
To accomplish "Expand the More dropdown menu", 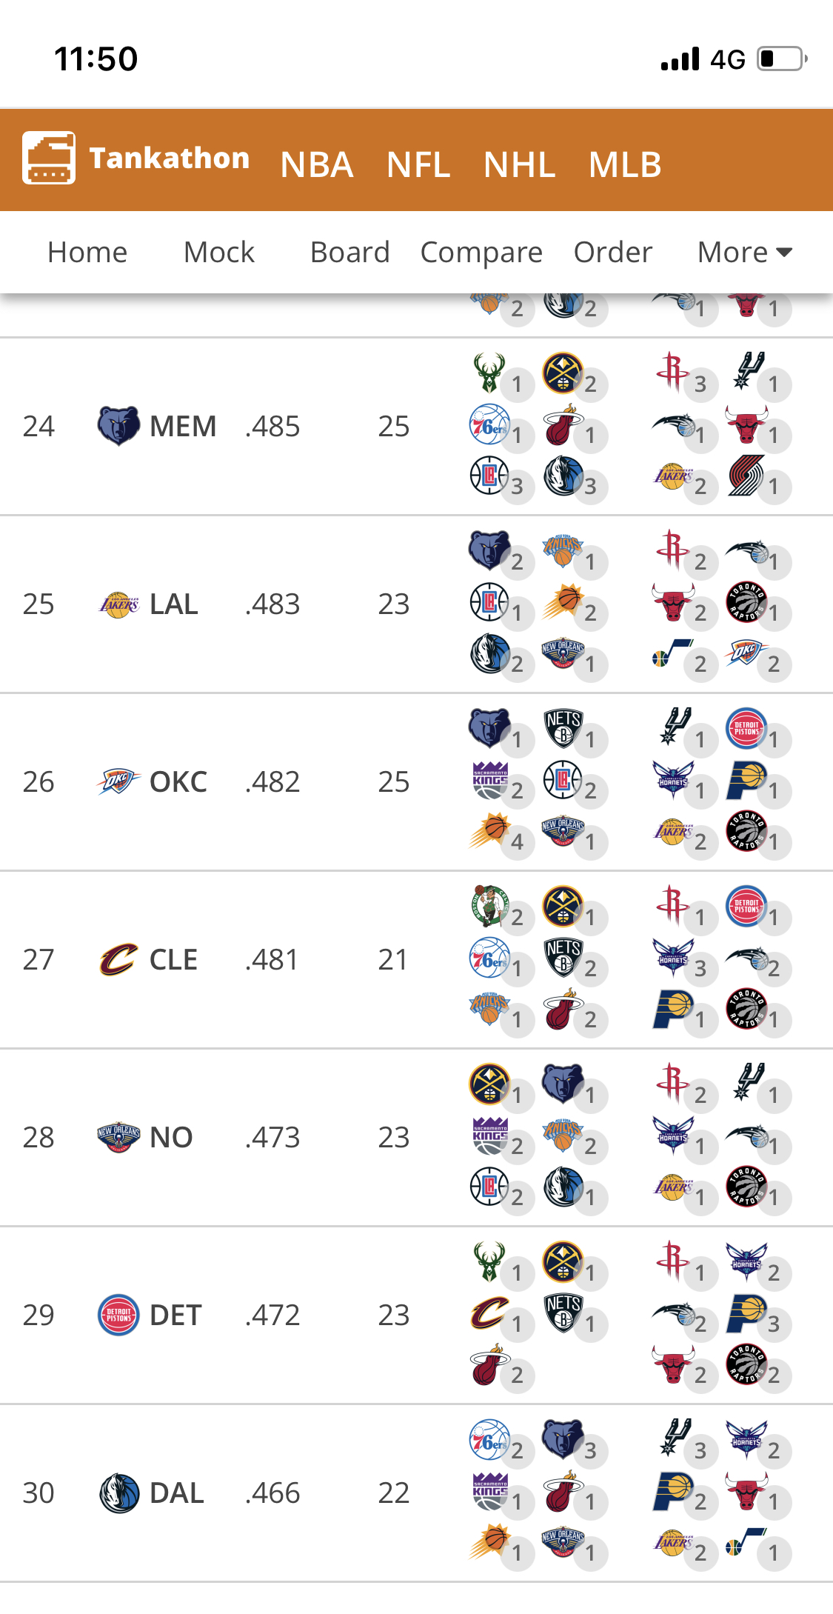I will pos(745,253).
